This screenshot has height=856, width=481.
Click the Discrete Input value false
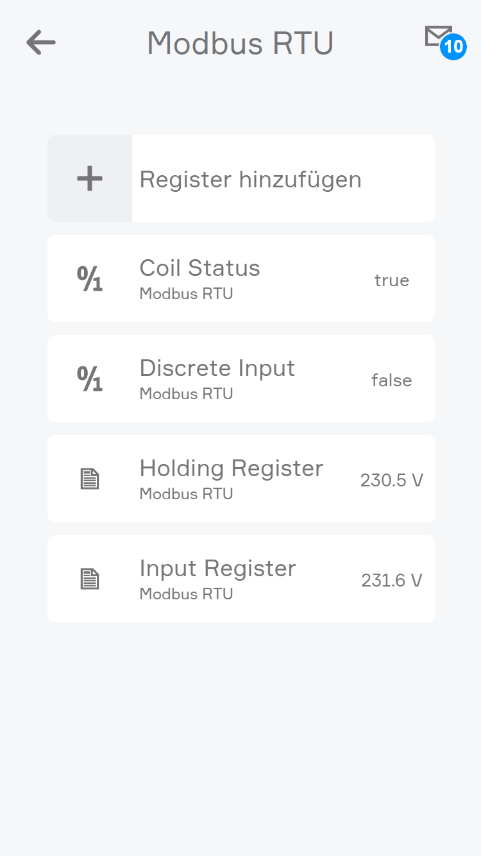click(x=391, y=381)
